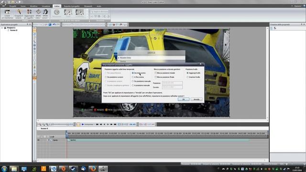Click the timeline zoom-in magnifier icon

(x=40, y=124)
